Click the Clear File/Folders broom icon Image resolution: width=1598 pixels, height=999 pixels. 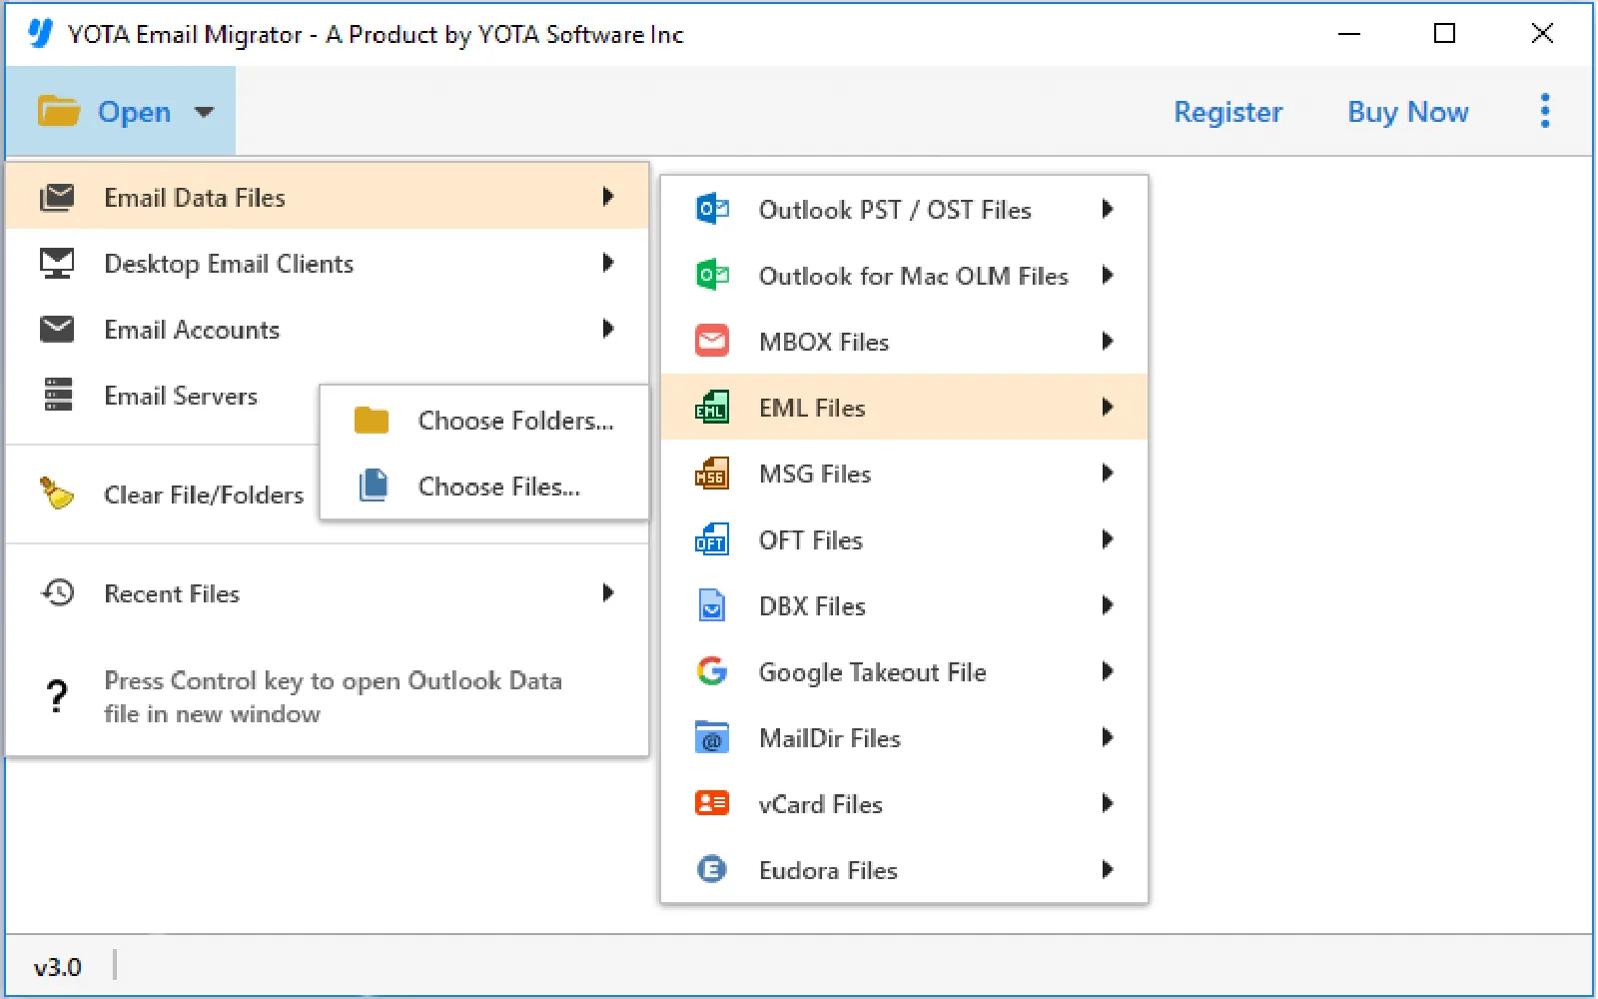click(57, 493)
